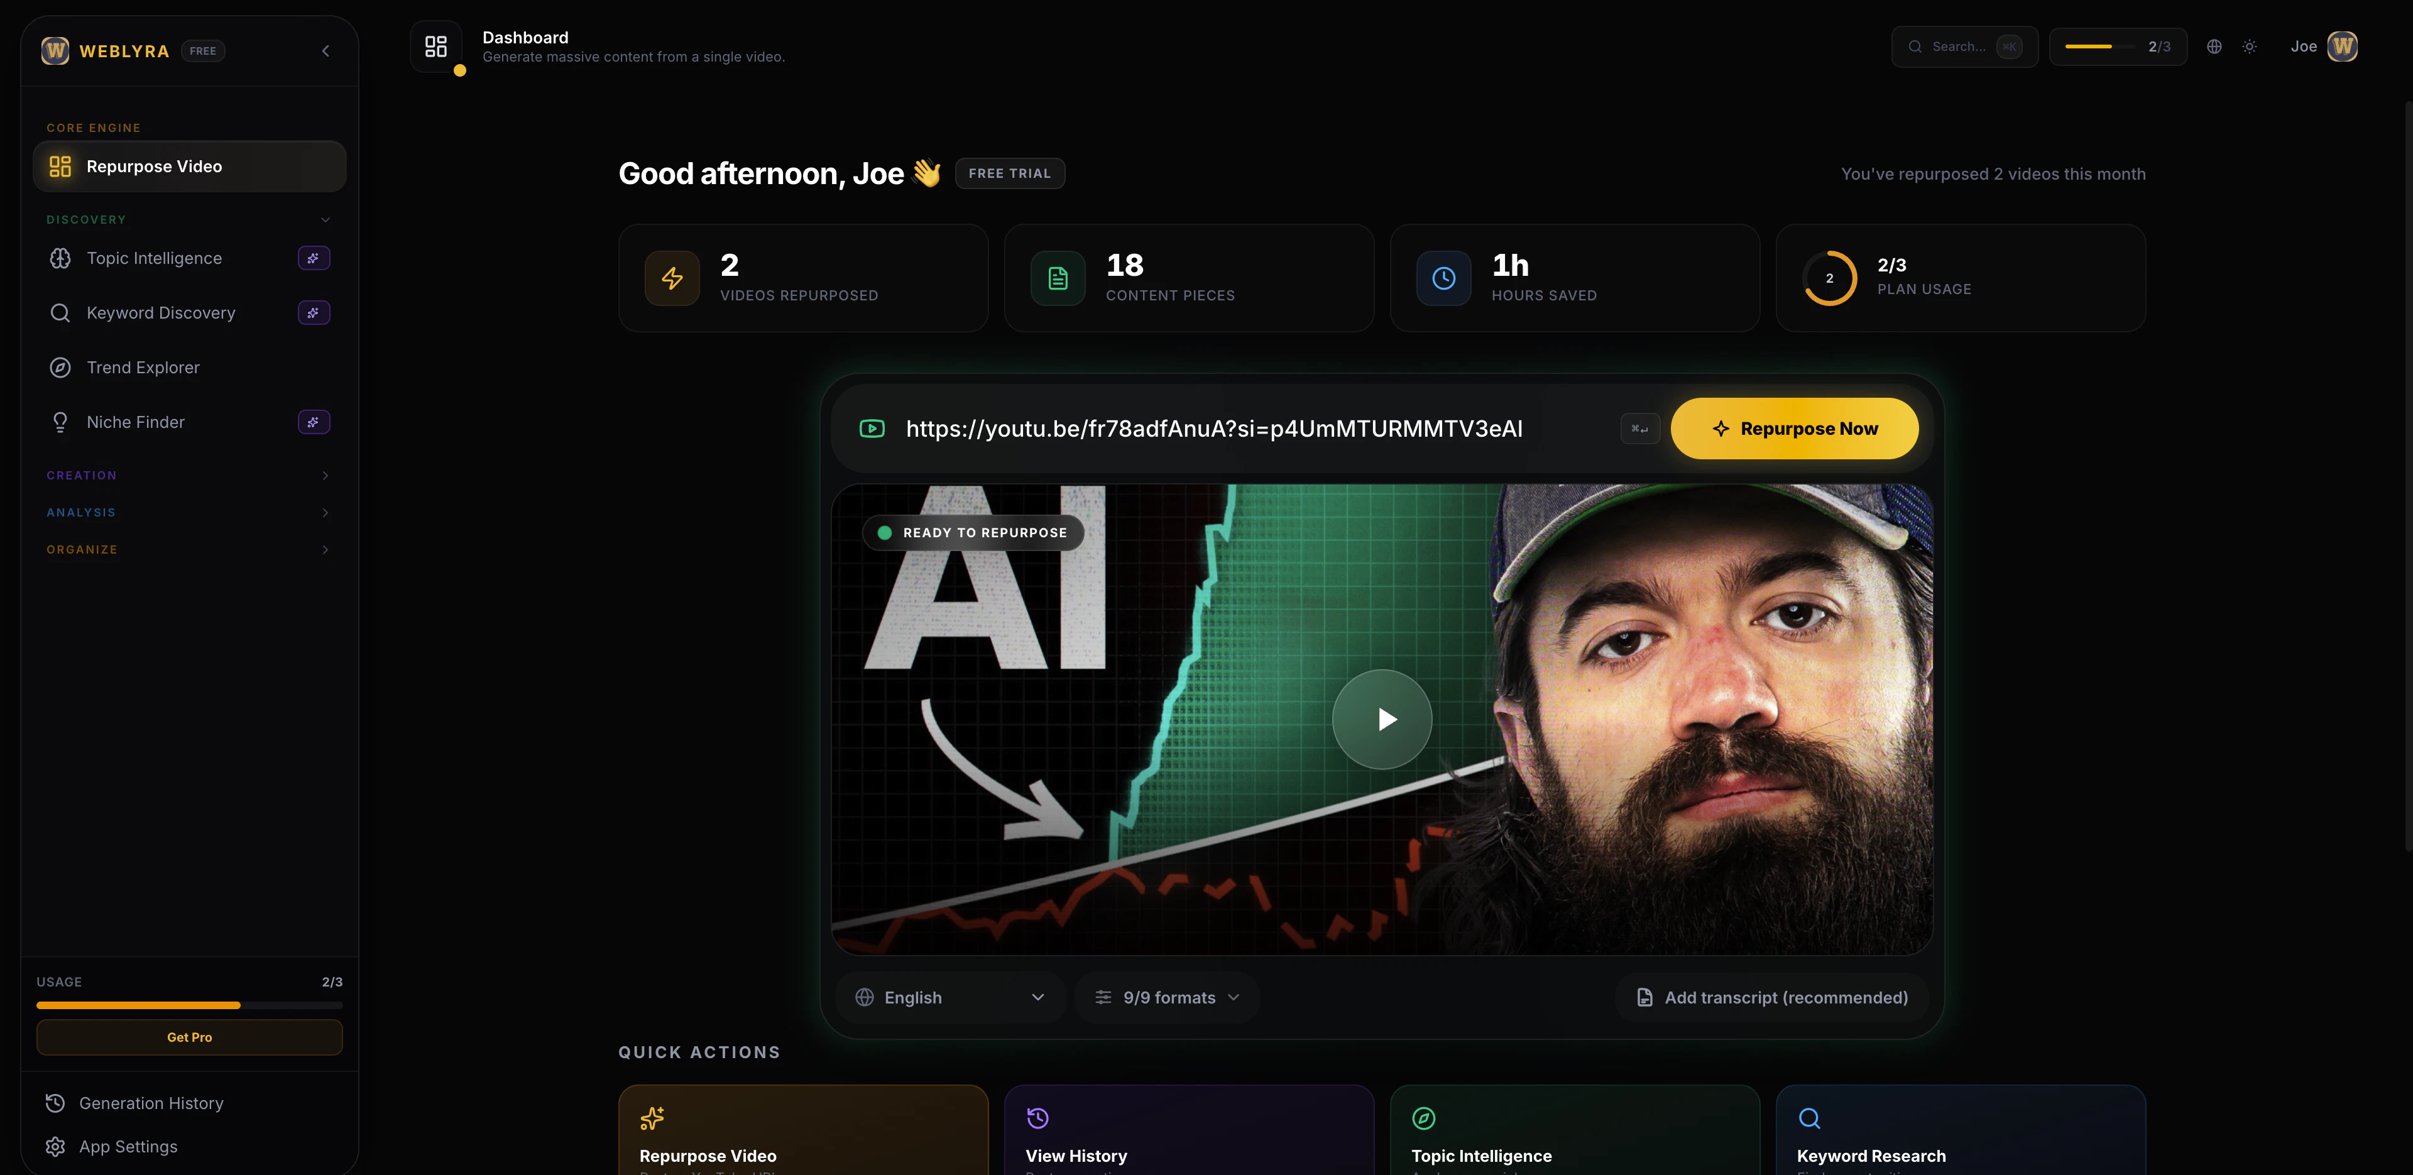
Task: Play the video preview thumbnail
Action: (x=1382, y=719)
